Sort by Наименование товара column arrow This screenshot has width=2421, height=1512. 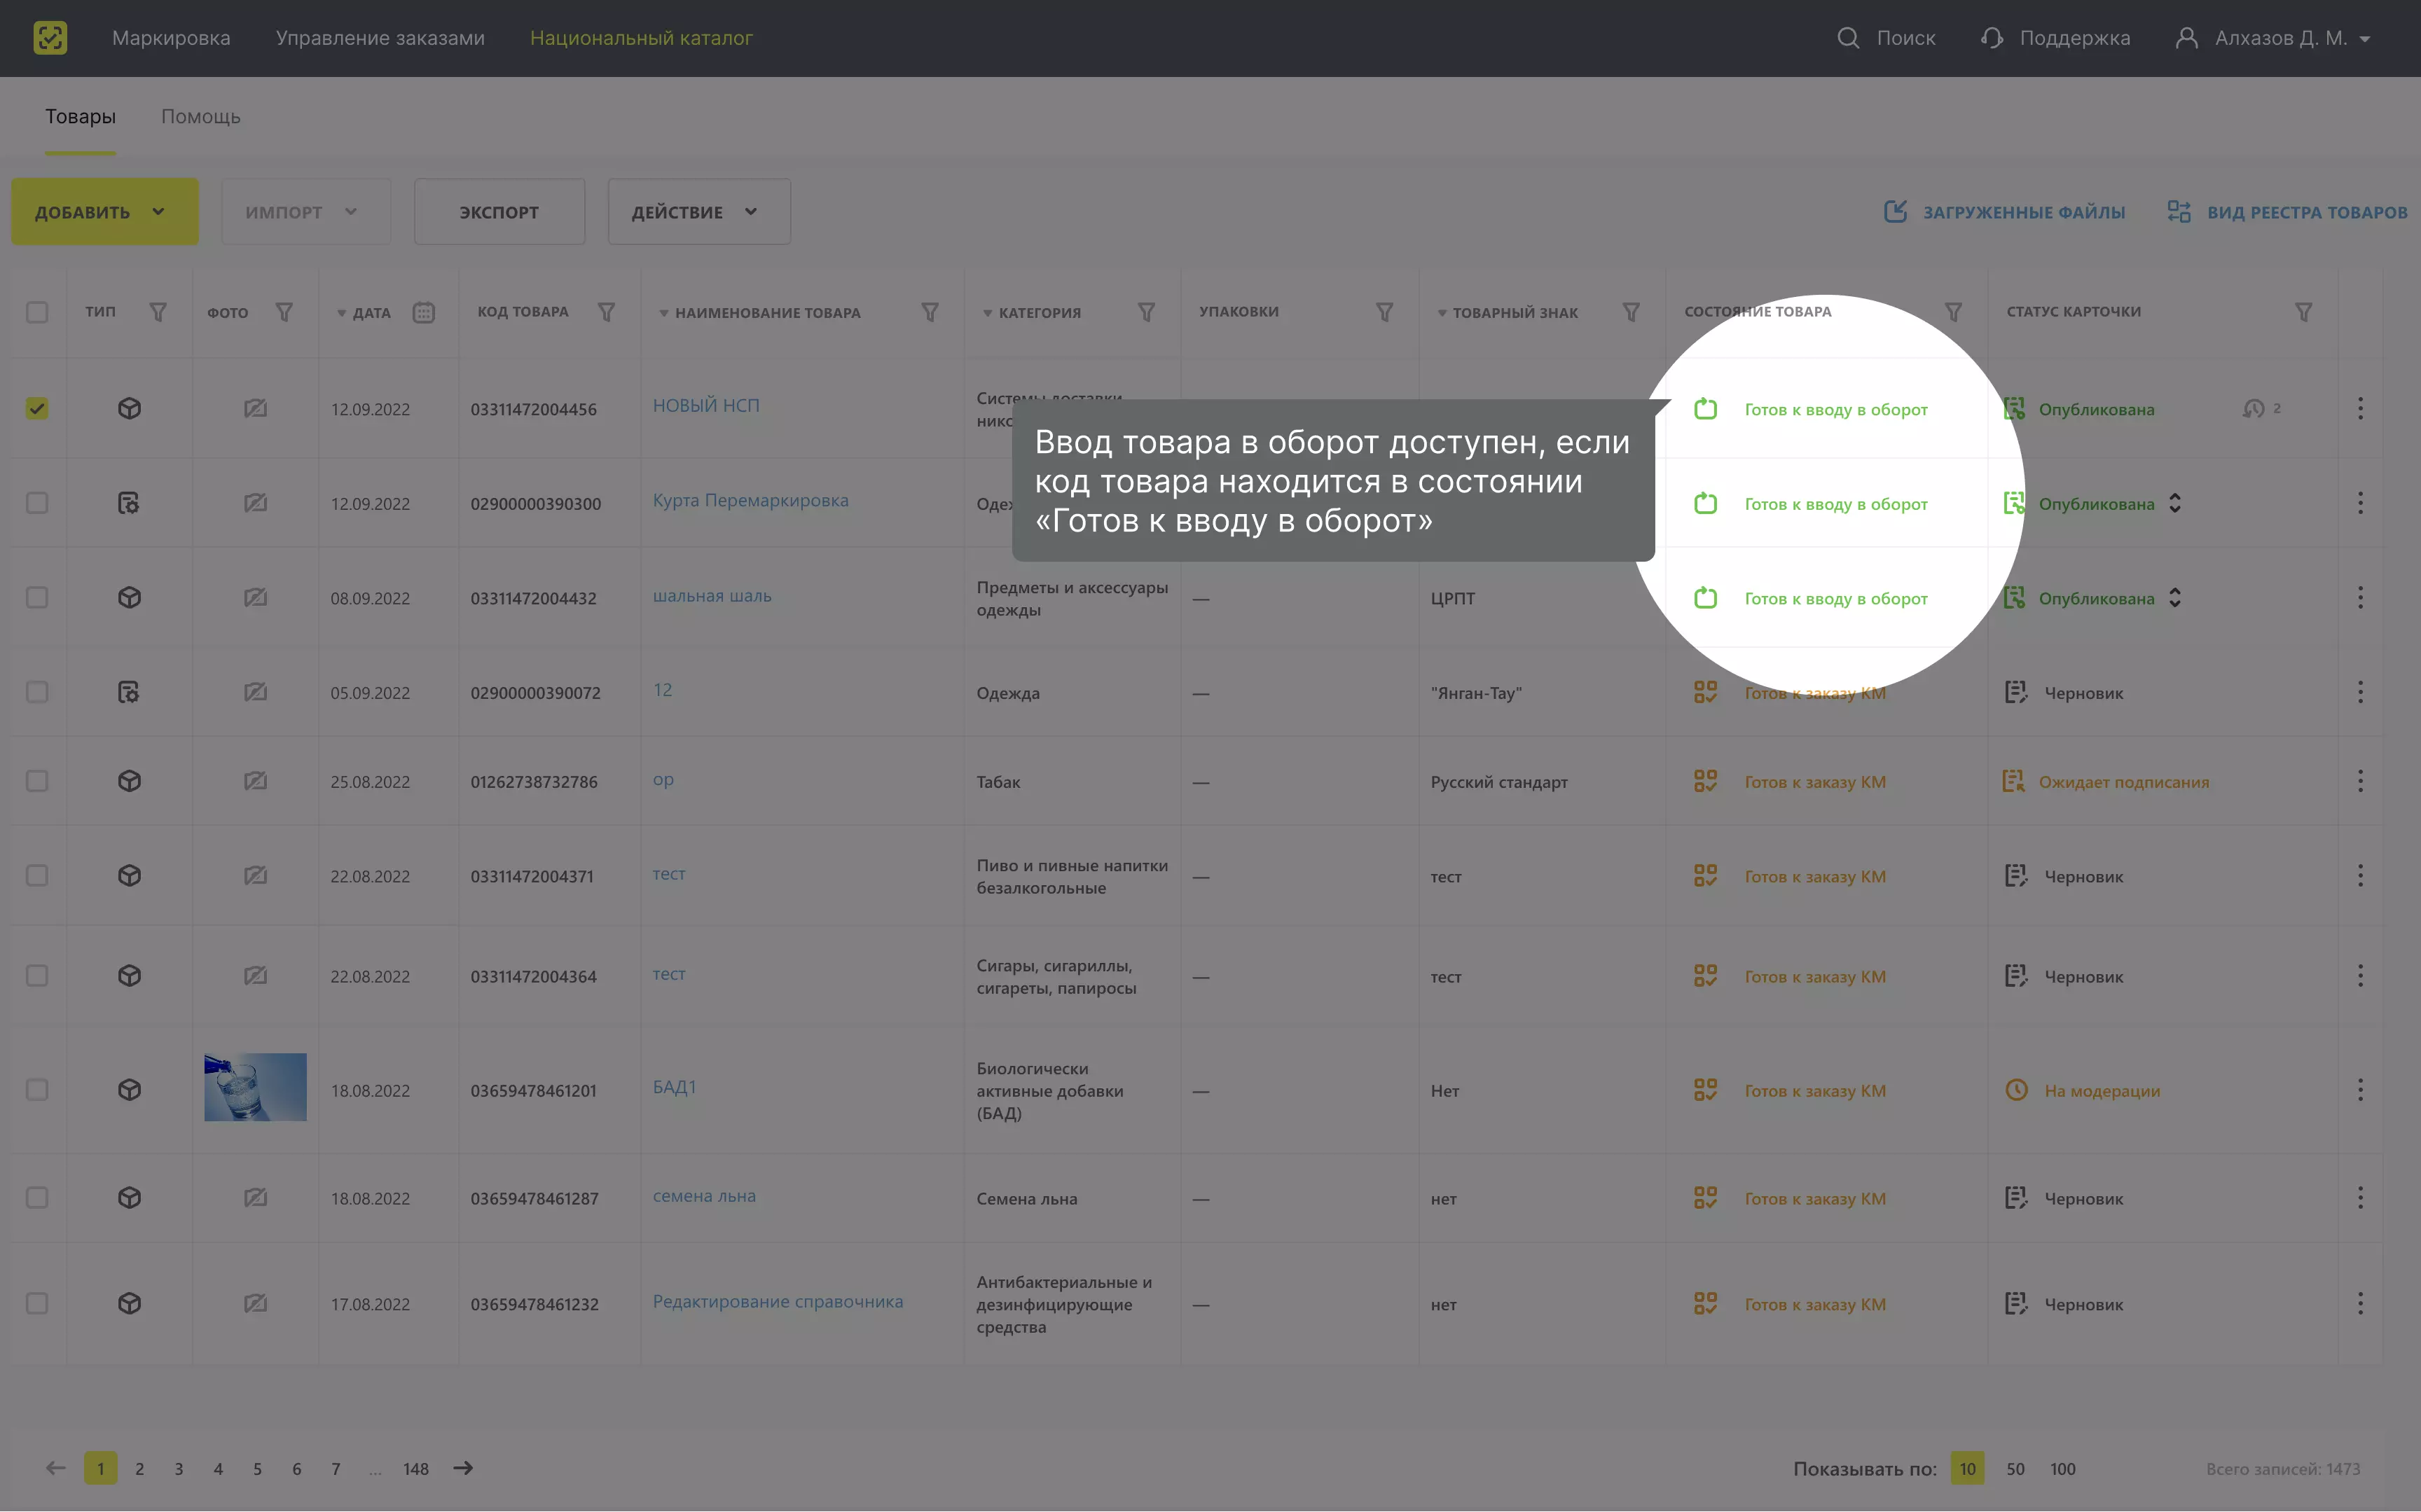[663, 314]
